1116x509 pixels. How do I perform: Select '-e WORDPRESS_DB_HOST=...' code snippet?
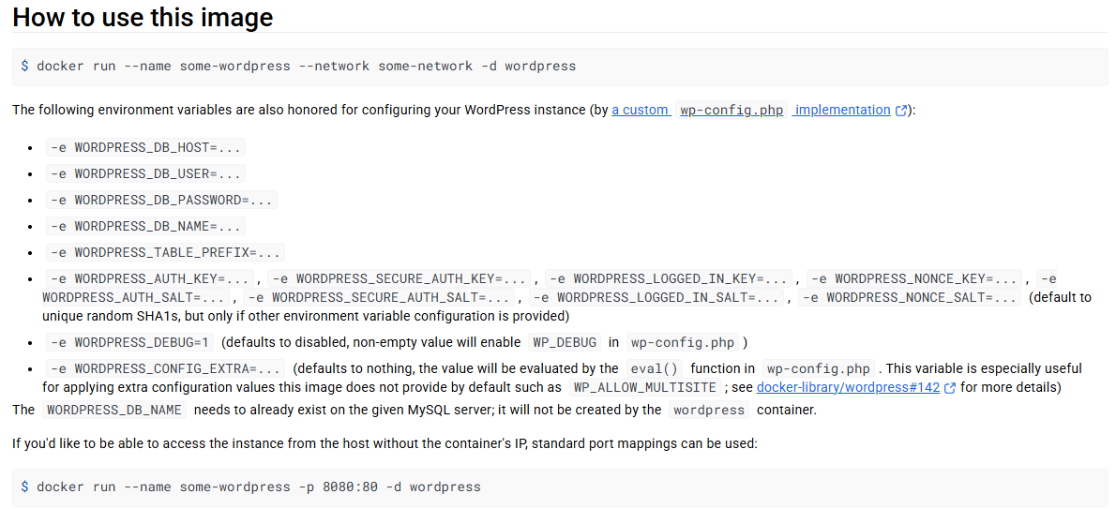point(146,147)
